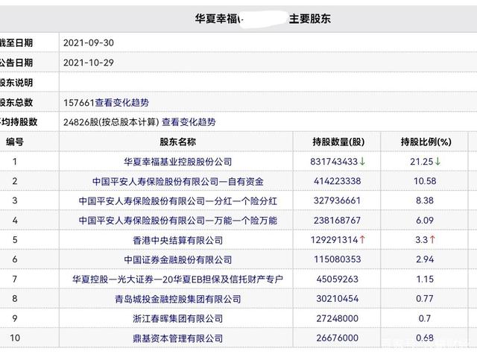Select the text 24826股(按总股本计算)

tap(111, 122)
